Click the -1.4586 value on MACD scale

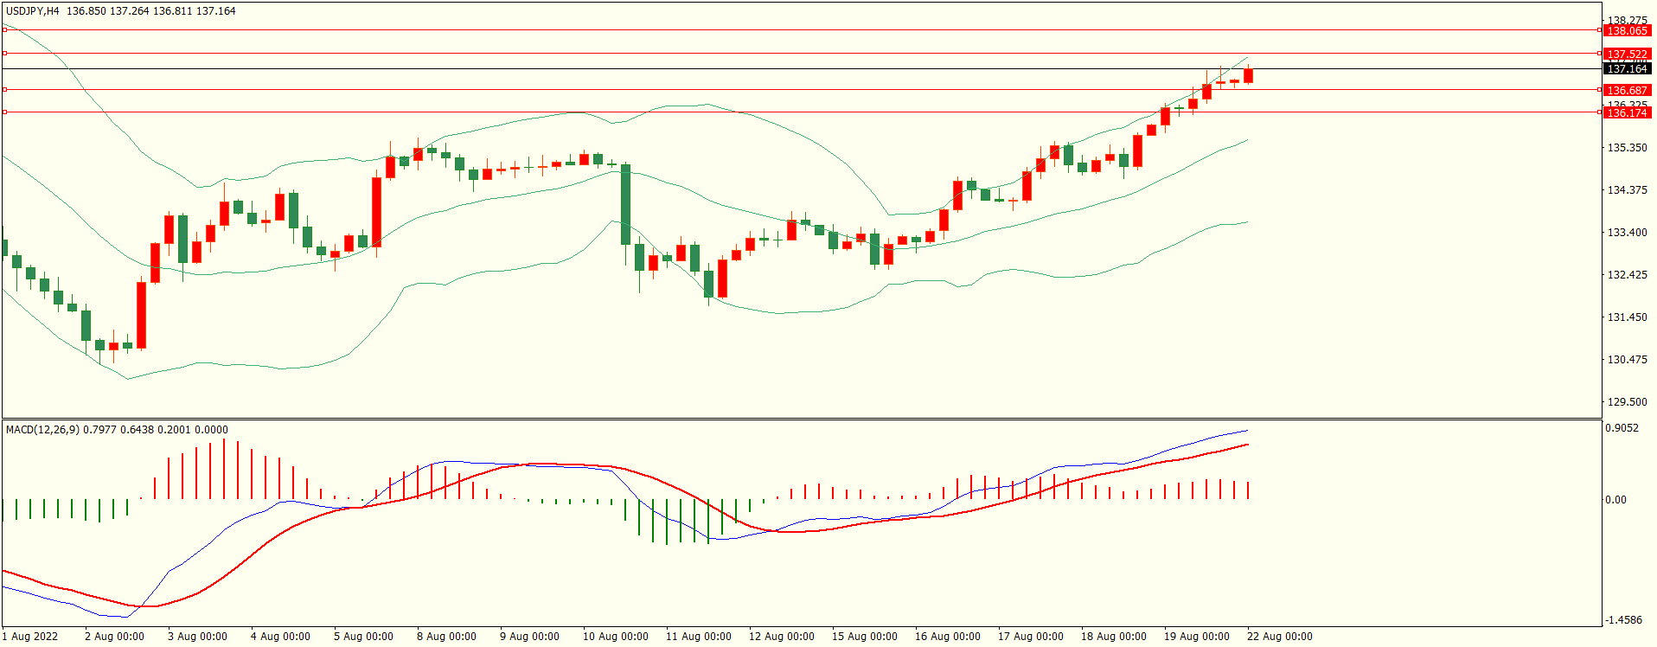pyautogui.click(x=1623, y=620)
